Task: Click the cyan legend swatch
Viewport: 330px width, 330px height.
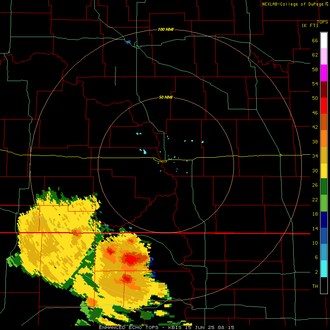Action: point(324,269)
